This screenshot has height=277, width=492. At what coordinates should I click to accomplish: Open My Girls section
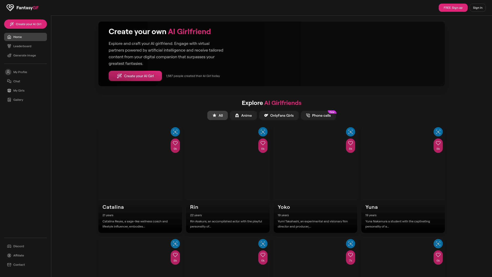click(x=19, y=91)
